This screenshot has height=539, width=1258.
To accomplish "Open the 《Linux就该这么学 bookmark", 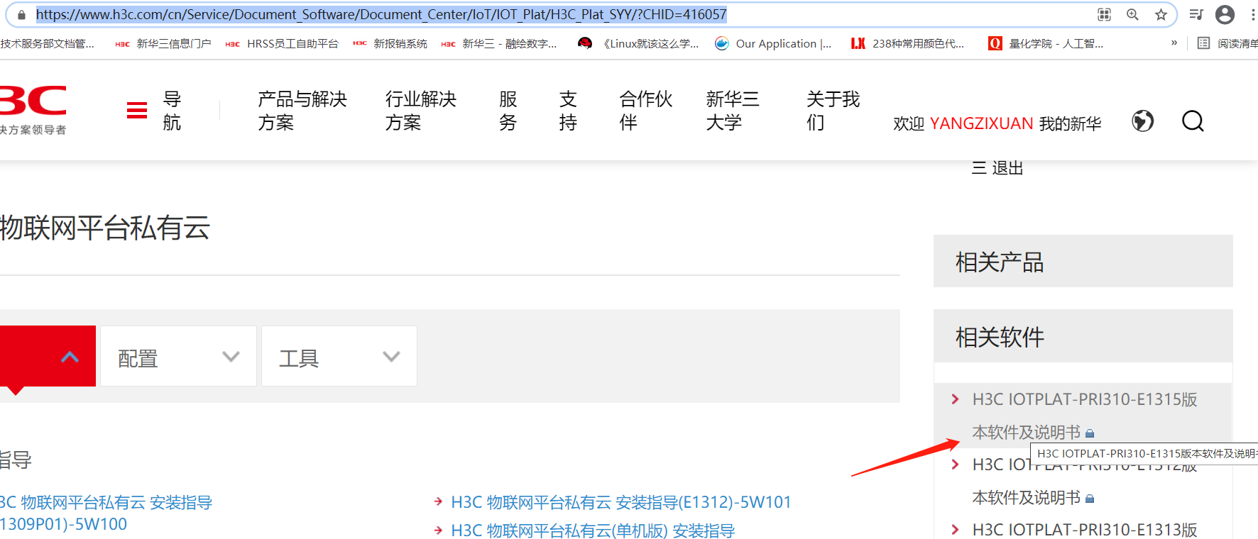I will (639, 44).
